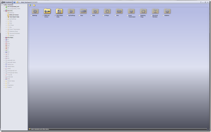The width and height of the screenshot is (211, 132).
Task: Open the Washers folder icon
Action: [x=167, y=11]
